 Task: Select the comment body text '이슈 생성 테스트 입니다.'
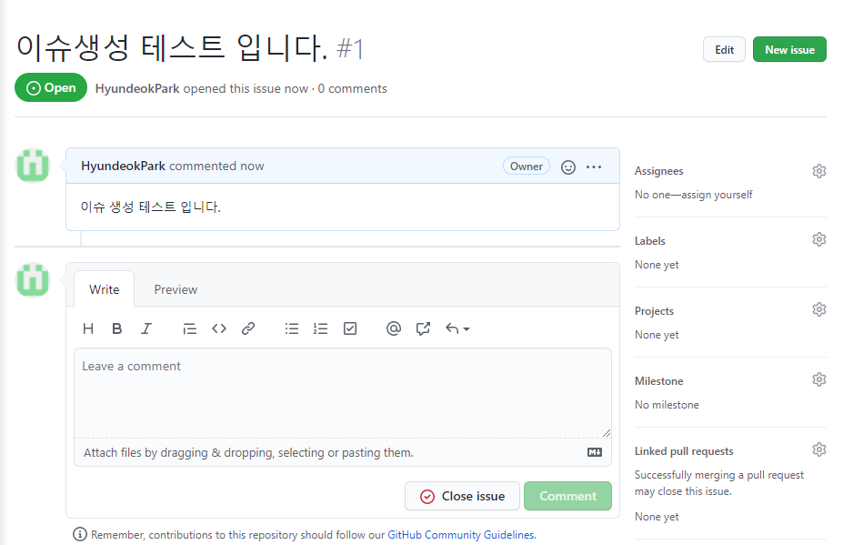click(x=151, y=207)
